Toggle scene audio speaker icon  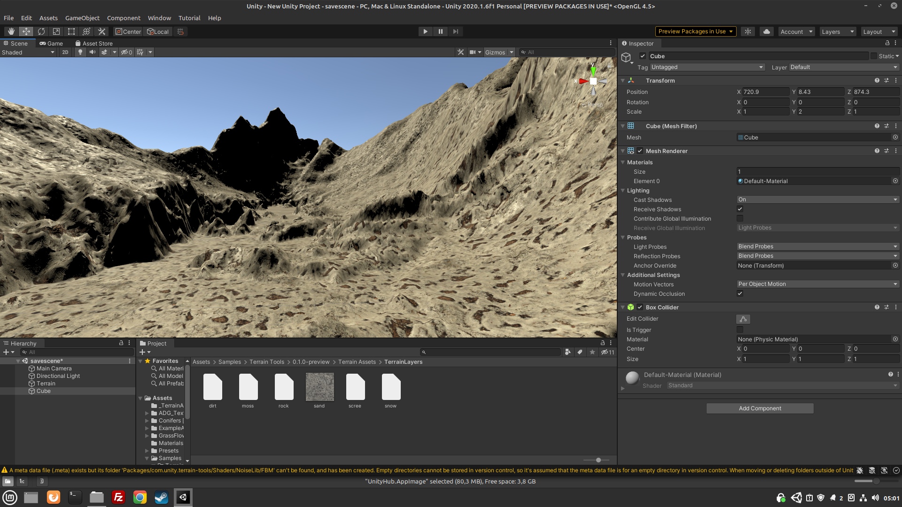coord(93,52)
